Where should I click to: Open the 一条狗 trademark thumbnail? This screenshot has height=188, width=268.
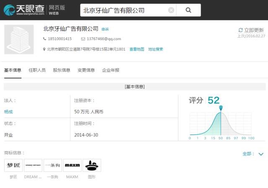(x=53, y=165)
